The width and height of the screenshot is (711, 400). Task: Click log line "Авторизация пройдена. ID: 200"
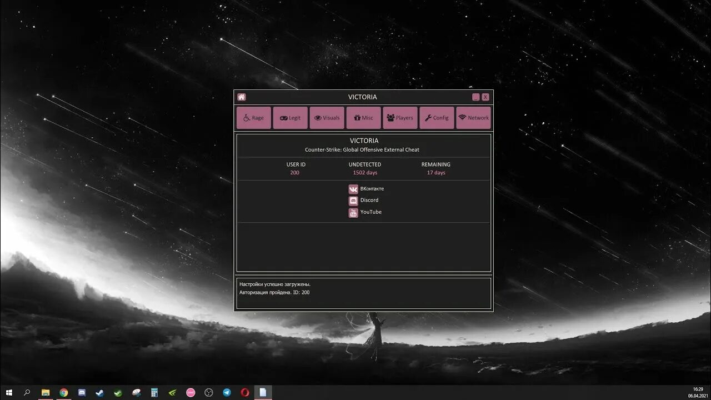pos(274,292)
